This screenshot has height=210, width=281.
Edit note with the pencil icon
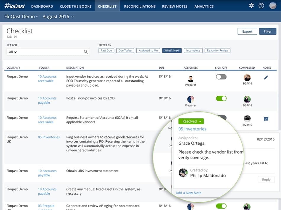266,77
